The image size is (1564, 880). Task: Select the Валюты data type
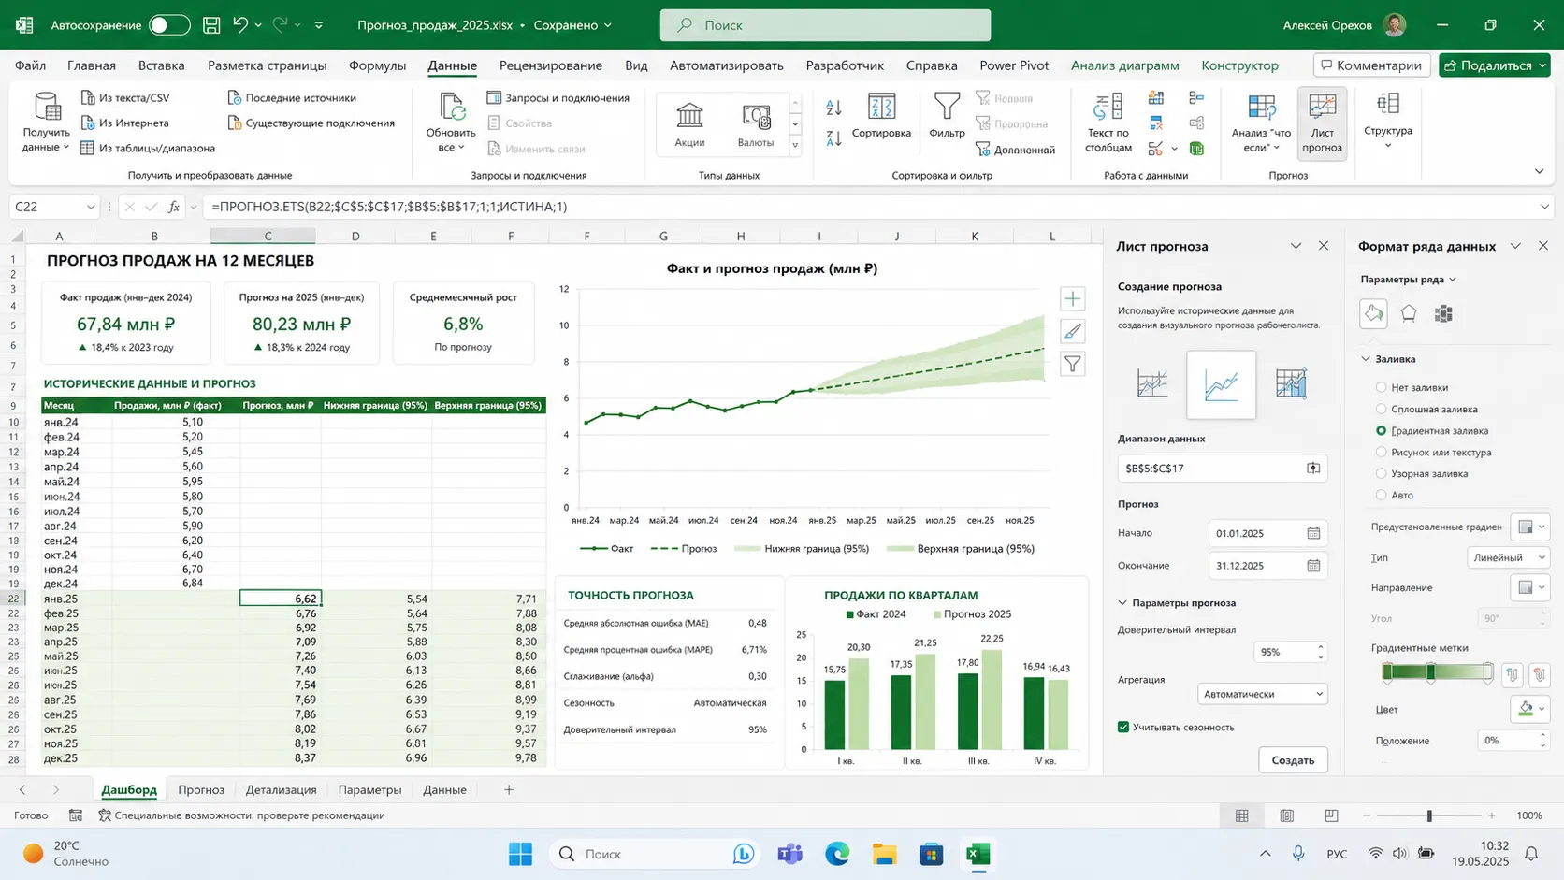(x=756, y=123)
